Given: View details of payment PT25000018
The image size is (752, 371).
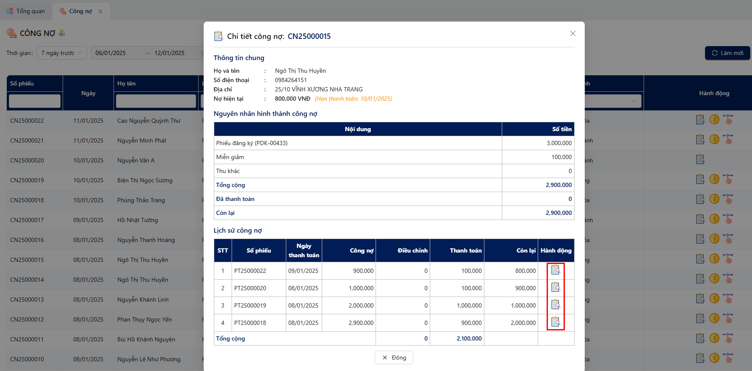Looking at the screenshot, I should 556,322.
